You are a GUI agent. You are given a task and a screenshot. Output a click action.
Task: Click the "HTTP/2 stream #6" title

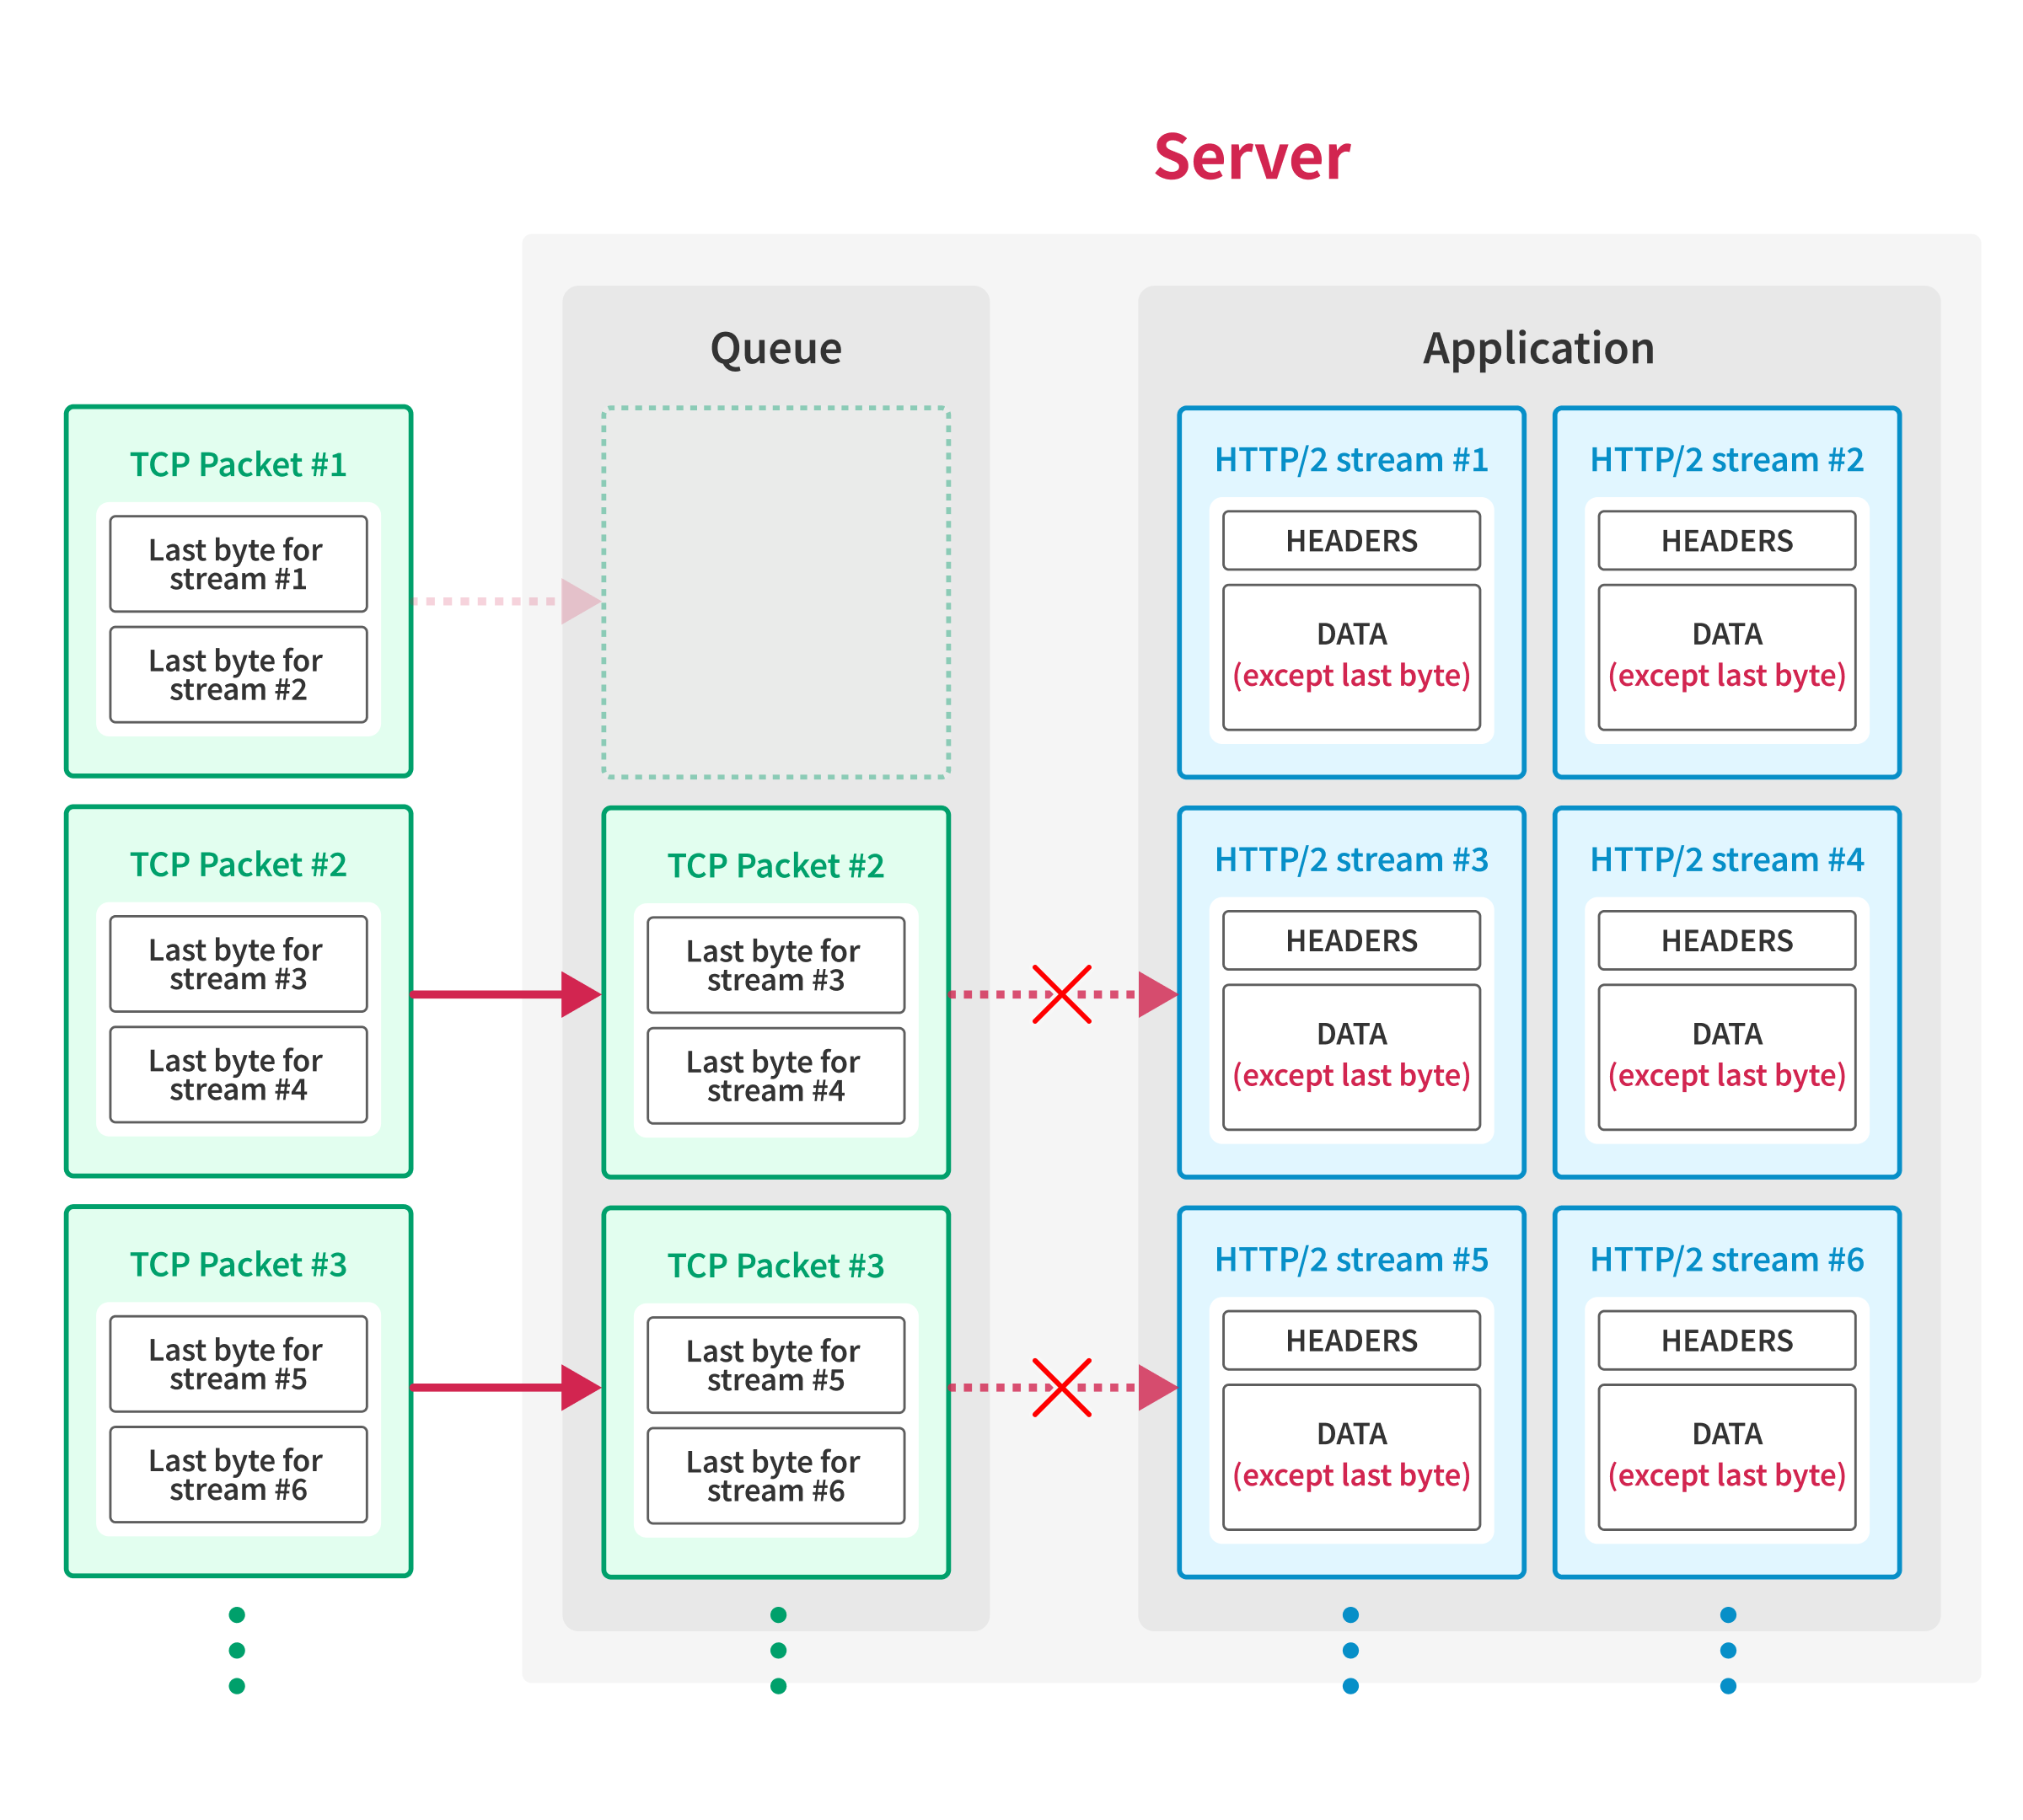1727,1260
